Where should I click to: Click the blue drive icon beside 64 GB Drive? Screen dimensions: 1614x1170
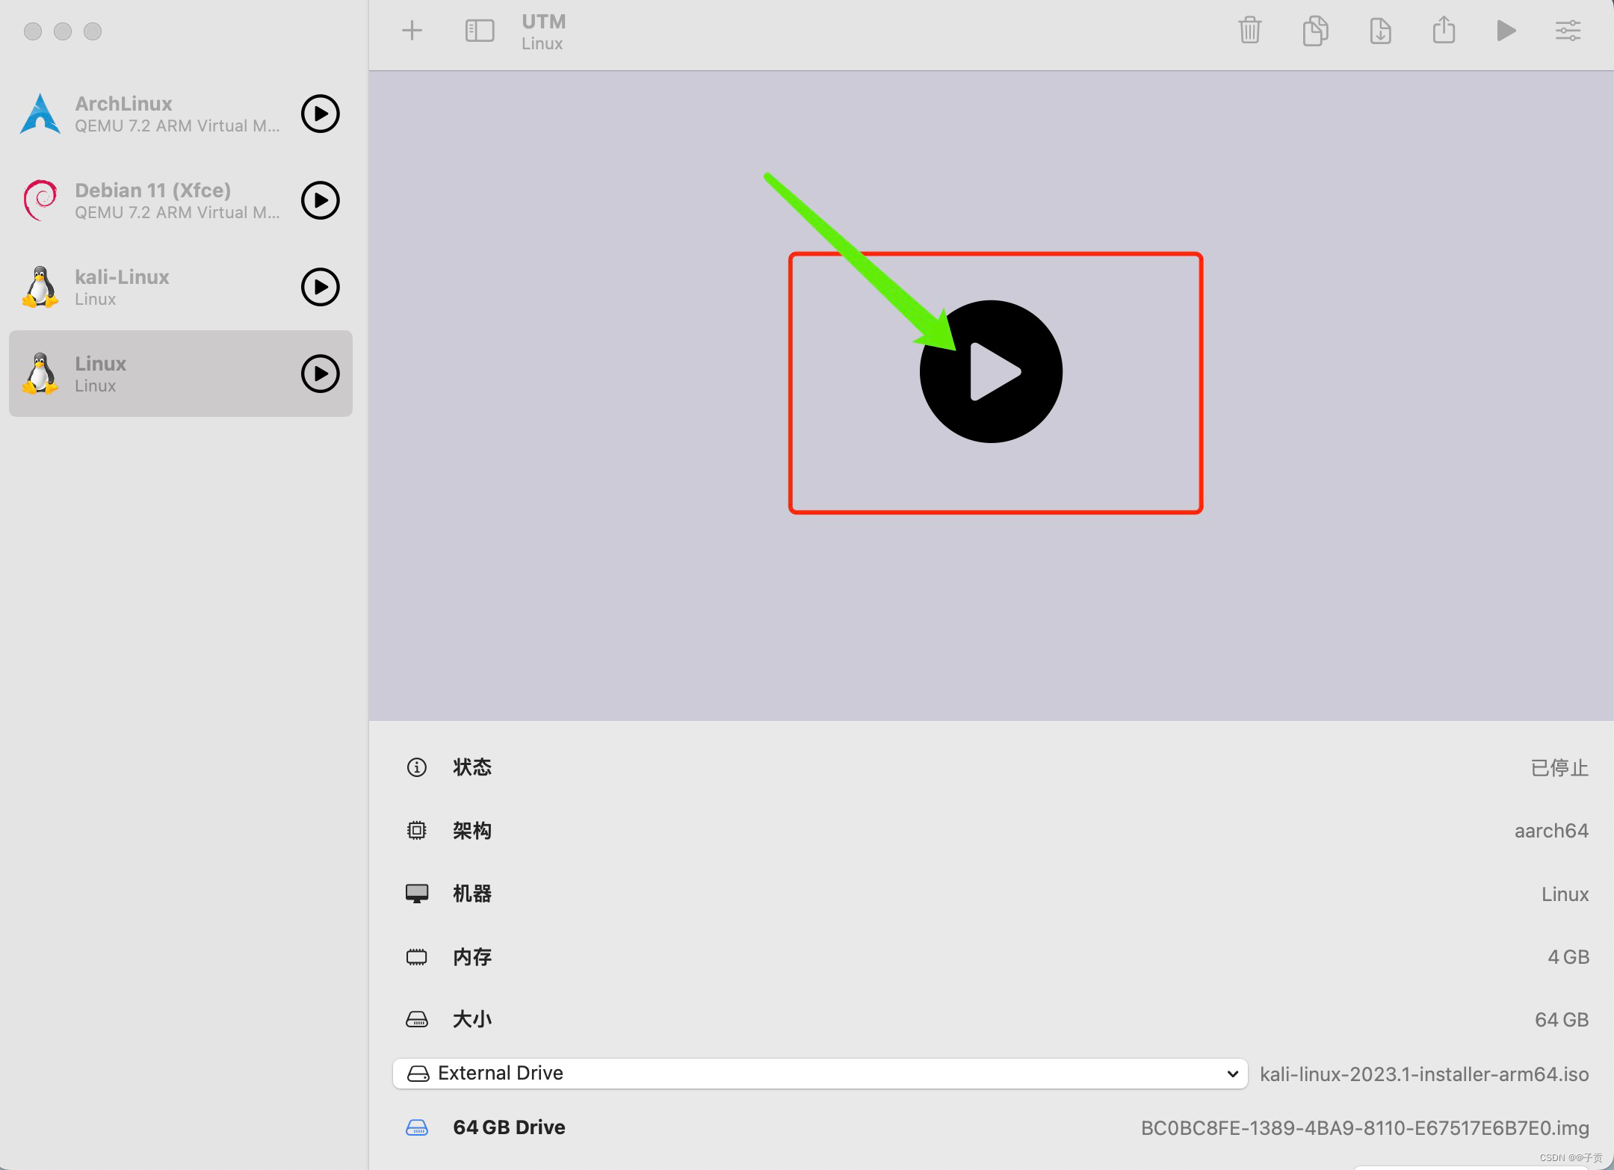click(x=416, y=1127)
